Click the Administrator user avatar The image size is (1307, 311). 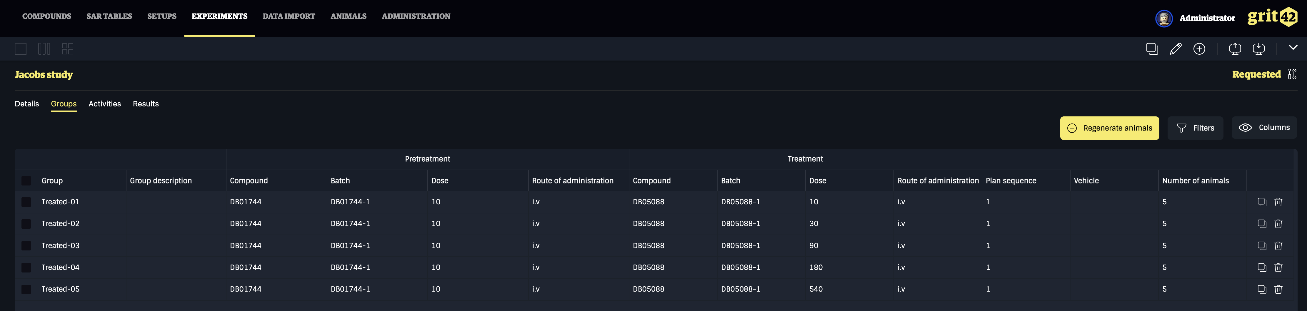[x=1163, y=18]
